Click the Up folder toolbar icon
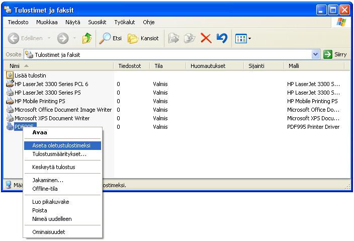 point(86,38)
